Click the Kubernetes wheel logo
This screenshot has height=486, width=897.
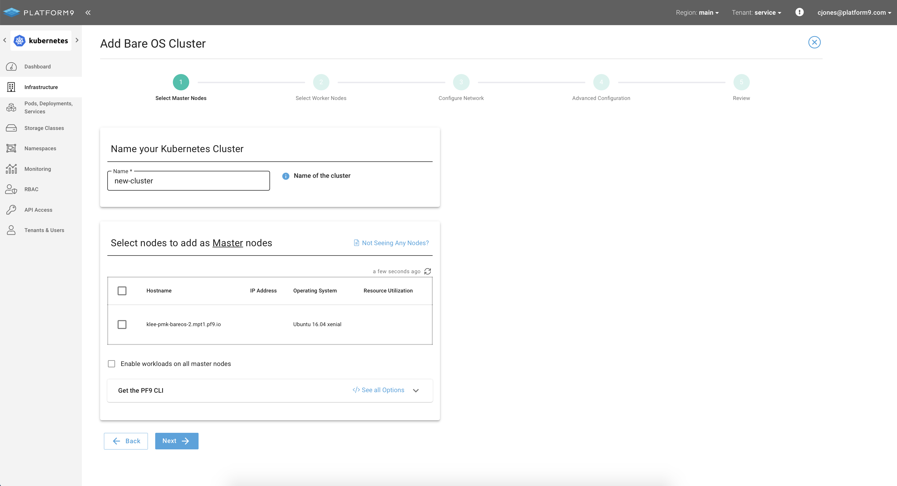pyautogui.click(x=20, y=41)
